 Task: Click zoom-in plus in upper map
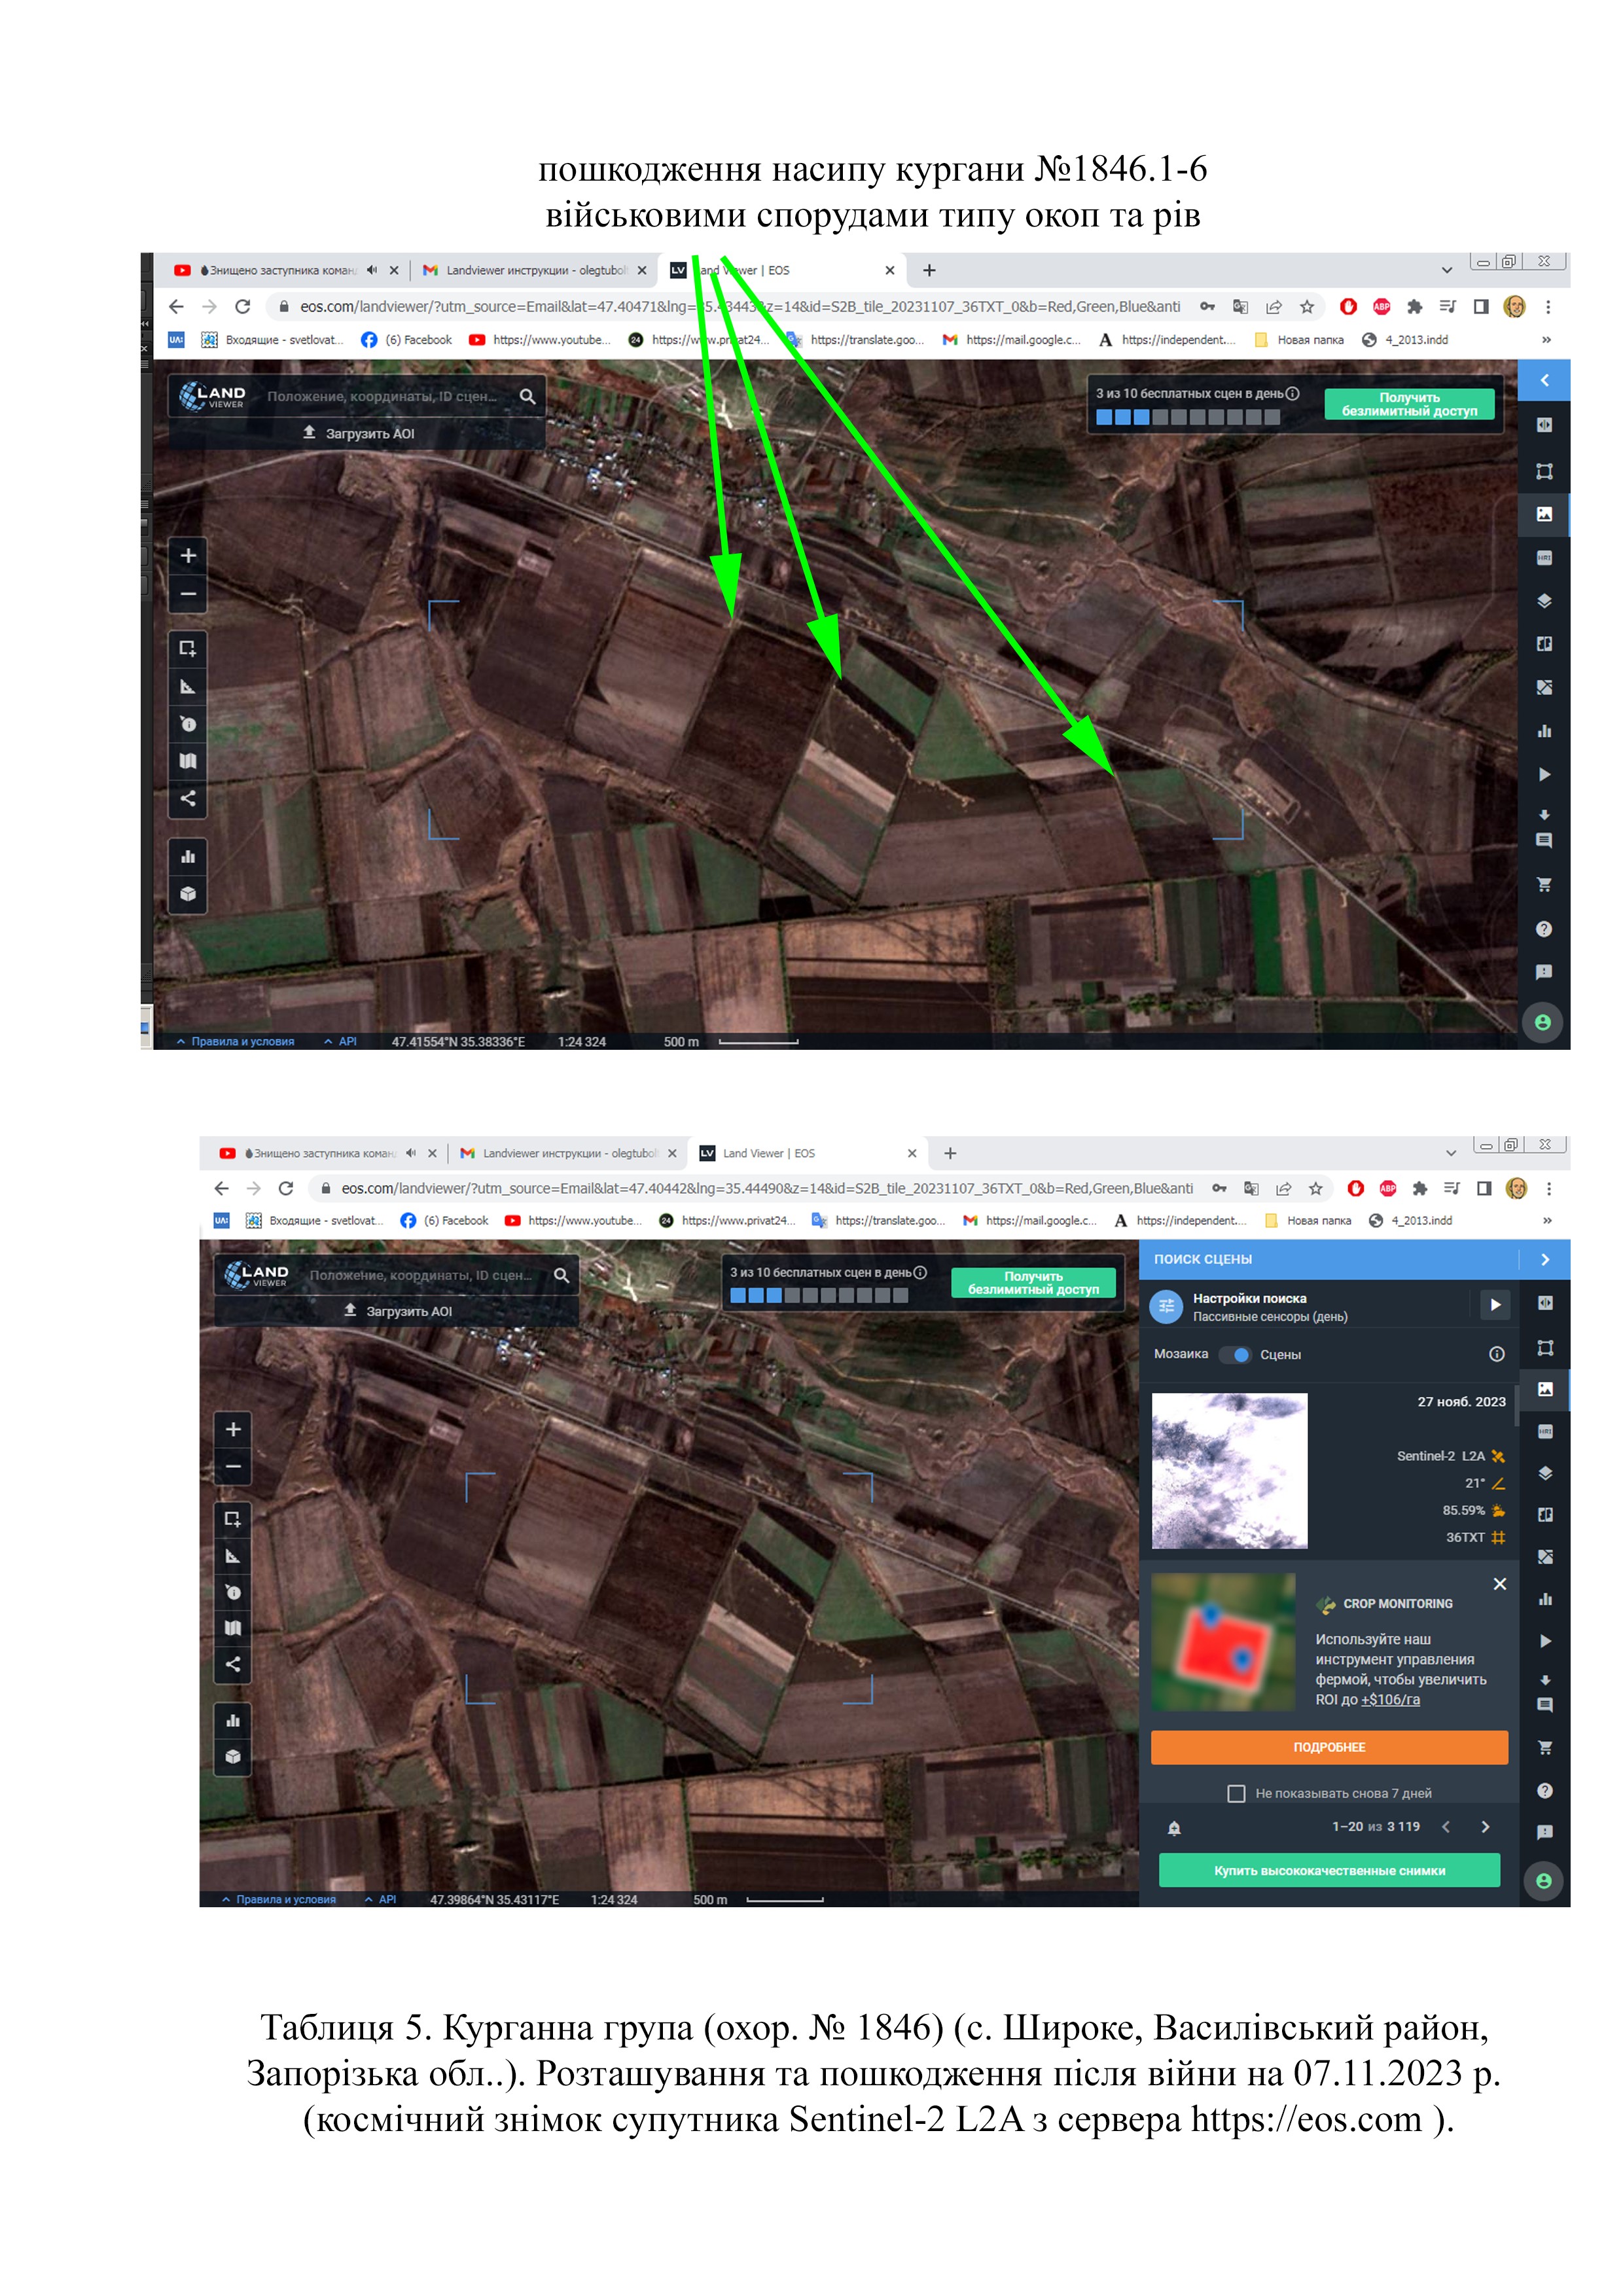[187, 556]
